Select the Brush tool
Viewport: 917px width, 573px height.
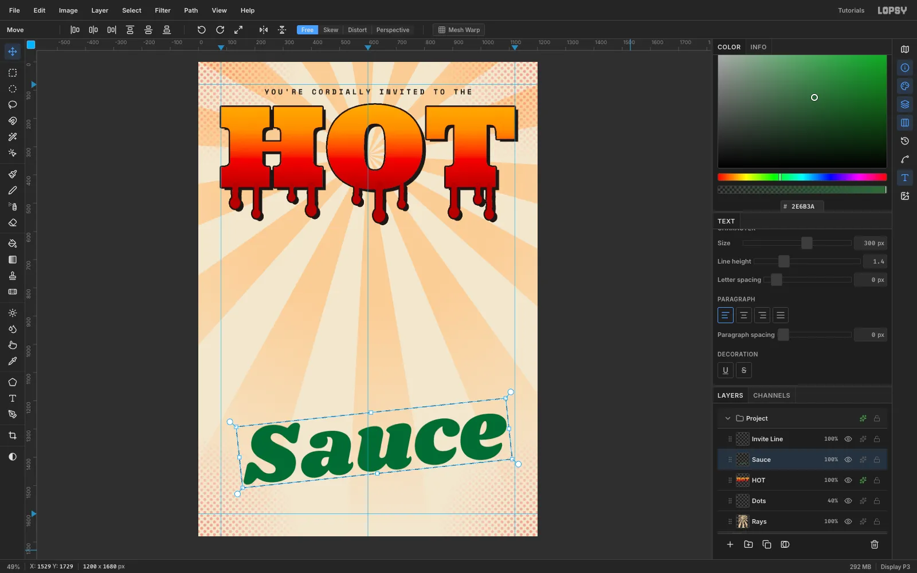(x=13, y=174)
